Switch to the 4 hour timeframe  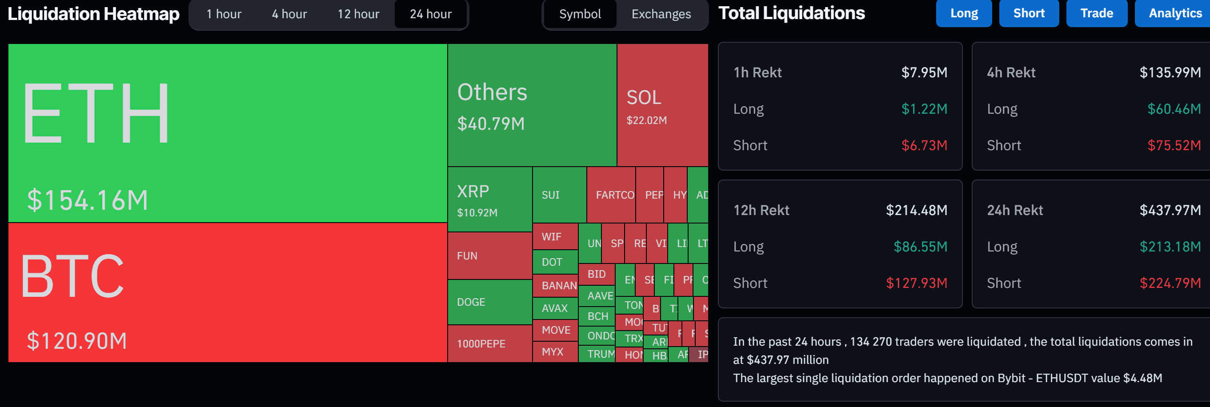coord(289,14)
